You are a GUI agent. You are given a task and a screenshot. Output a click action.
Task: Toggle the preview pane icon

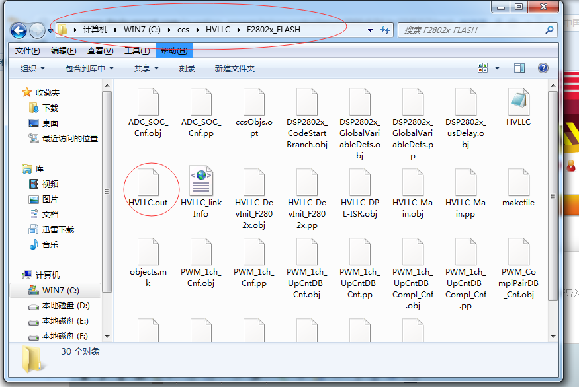pos(519,68)
